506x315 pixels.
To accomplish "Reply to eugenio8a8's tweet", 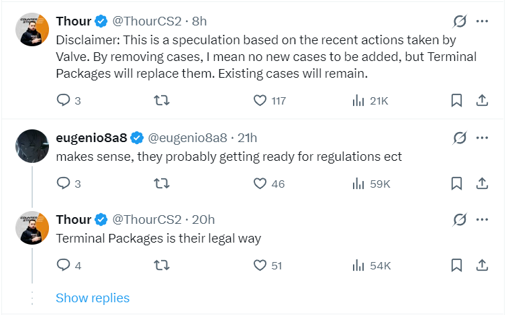I will coord(64,183).
